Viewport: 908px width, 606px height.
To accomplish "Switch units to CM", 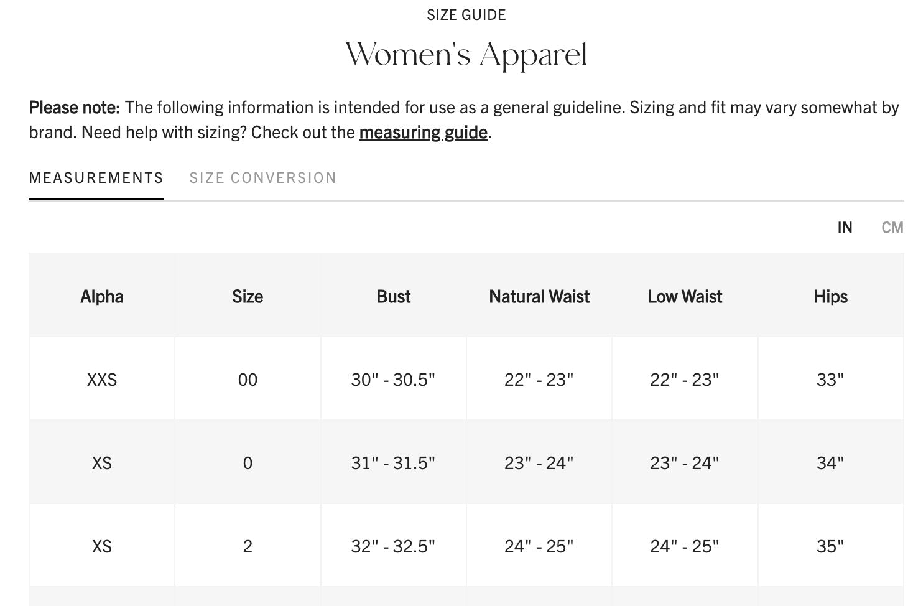I will click(892, 228).
